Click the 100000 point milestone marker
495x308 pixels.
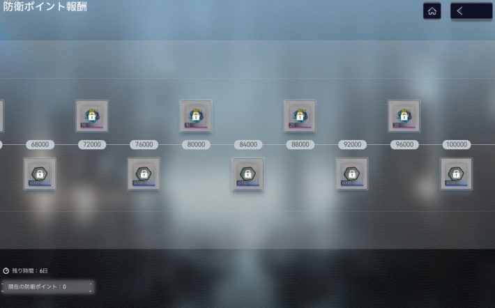(x=457, y=144)
